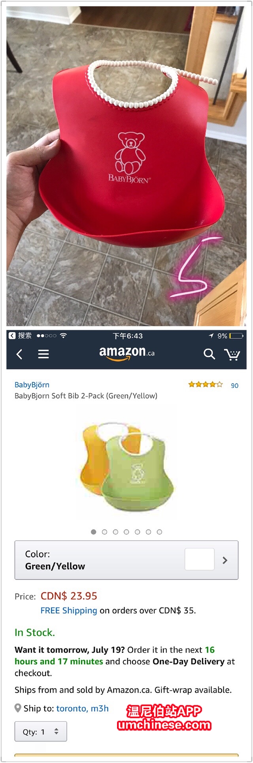Tap the location pin next to Ship to
The image size is (253, 763).
18,708
